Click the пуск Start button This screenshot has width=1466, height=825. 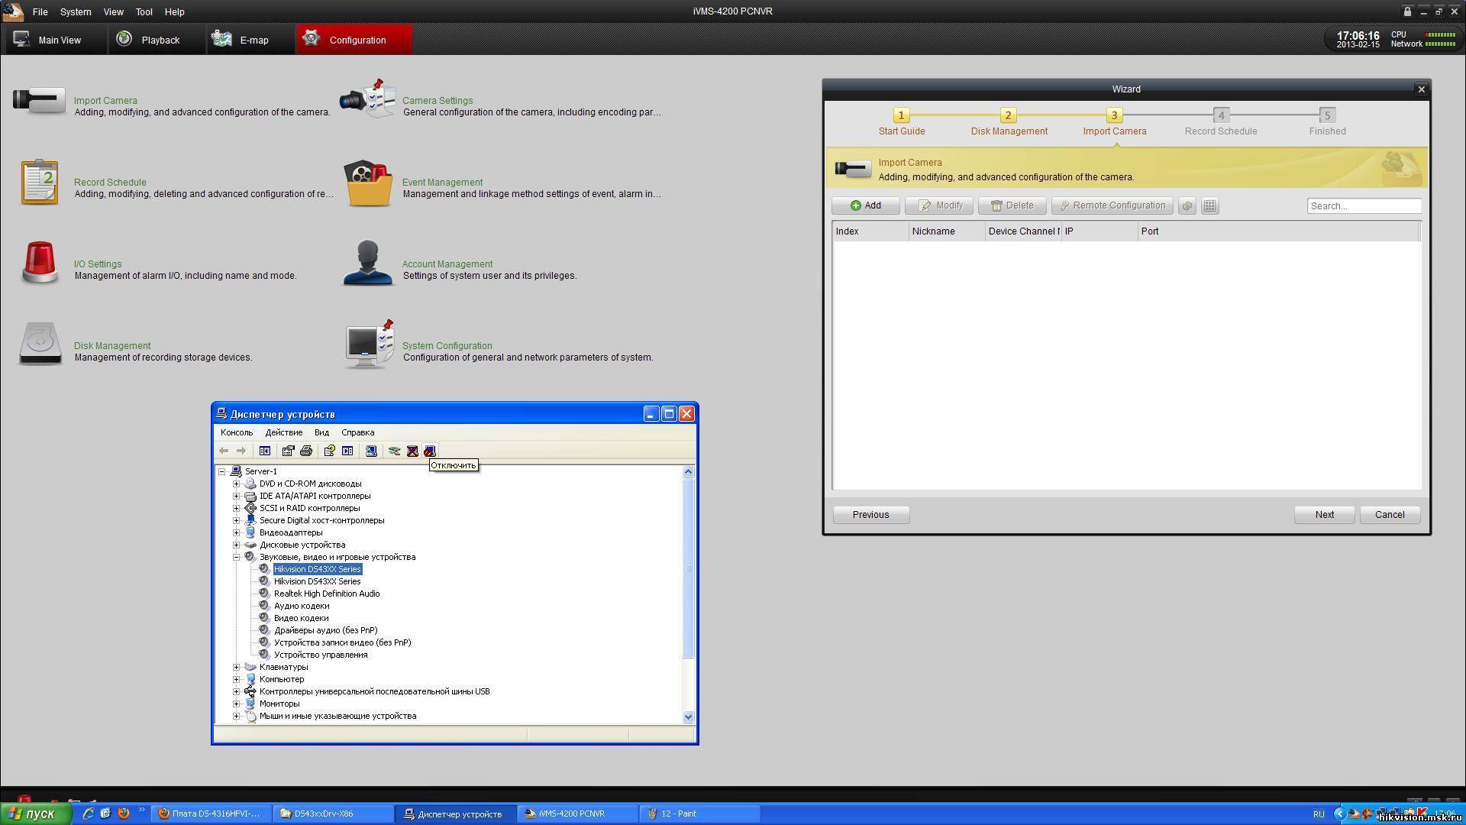36,814
